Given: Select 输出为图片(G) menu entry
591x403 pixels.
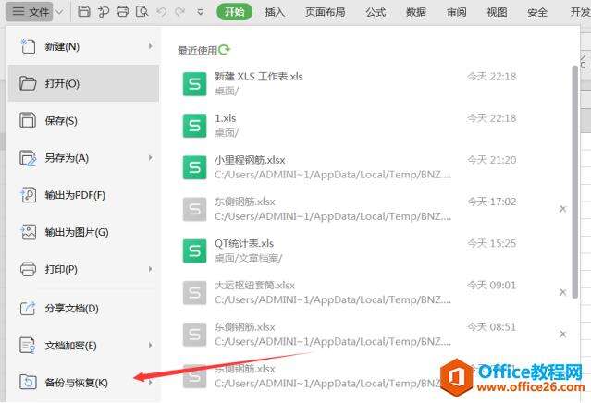Looking at the screenshot, I should click(83, 232).
